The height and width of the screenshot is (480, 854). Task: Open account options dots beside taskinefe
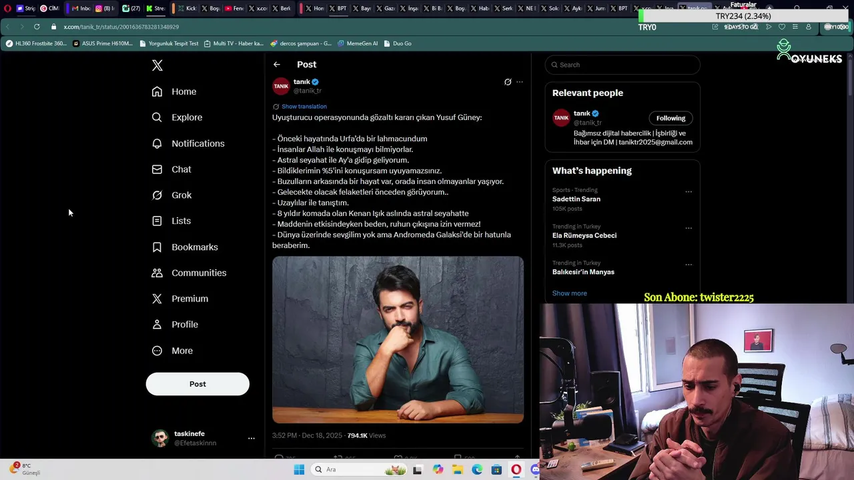click(x=252, y=439)
